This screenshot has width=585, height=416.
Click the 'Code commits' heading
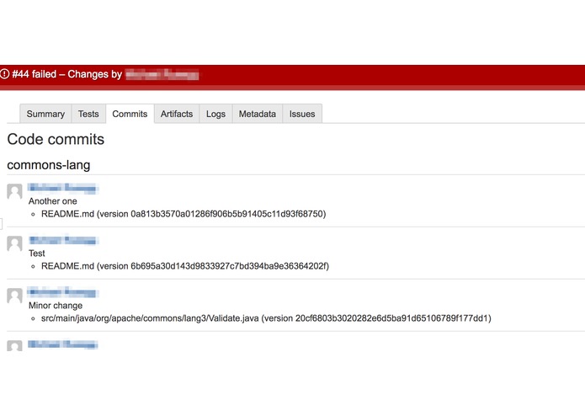[x=56, y=139]
